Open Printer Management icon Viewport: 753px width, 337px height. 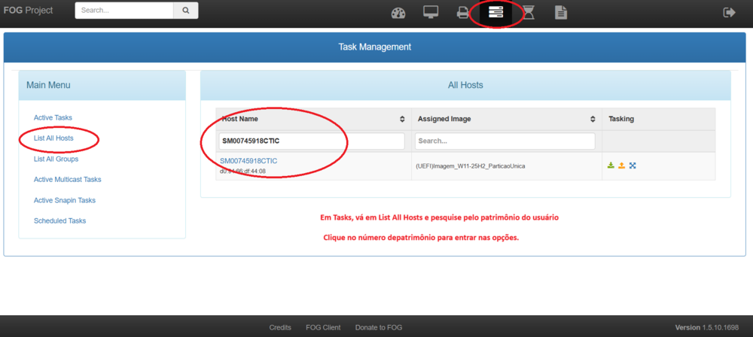[463, 13]
